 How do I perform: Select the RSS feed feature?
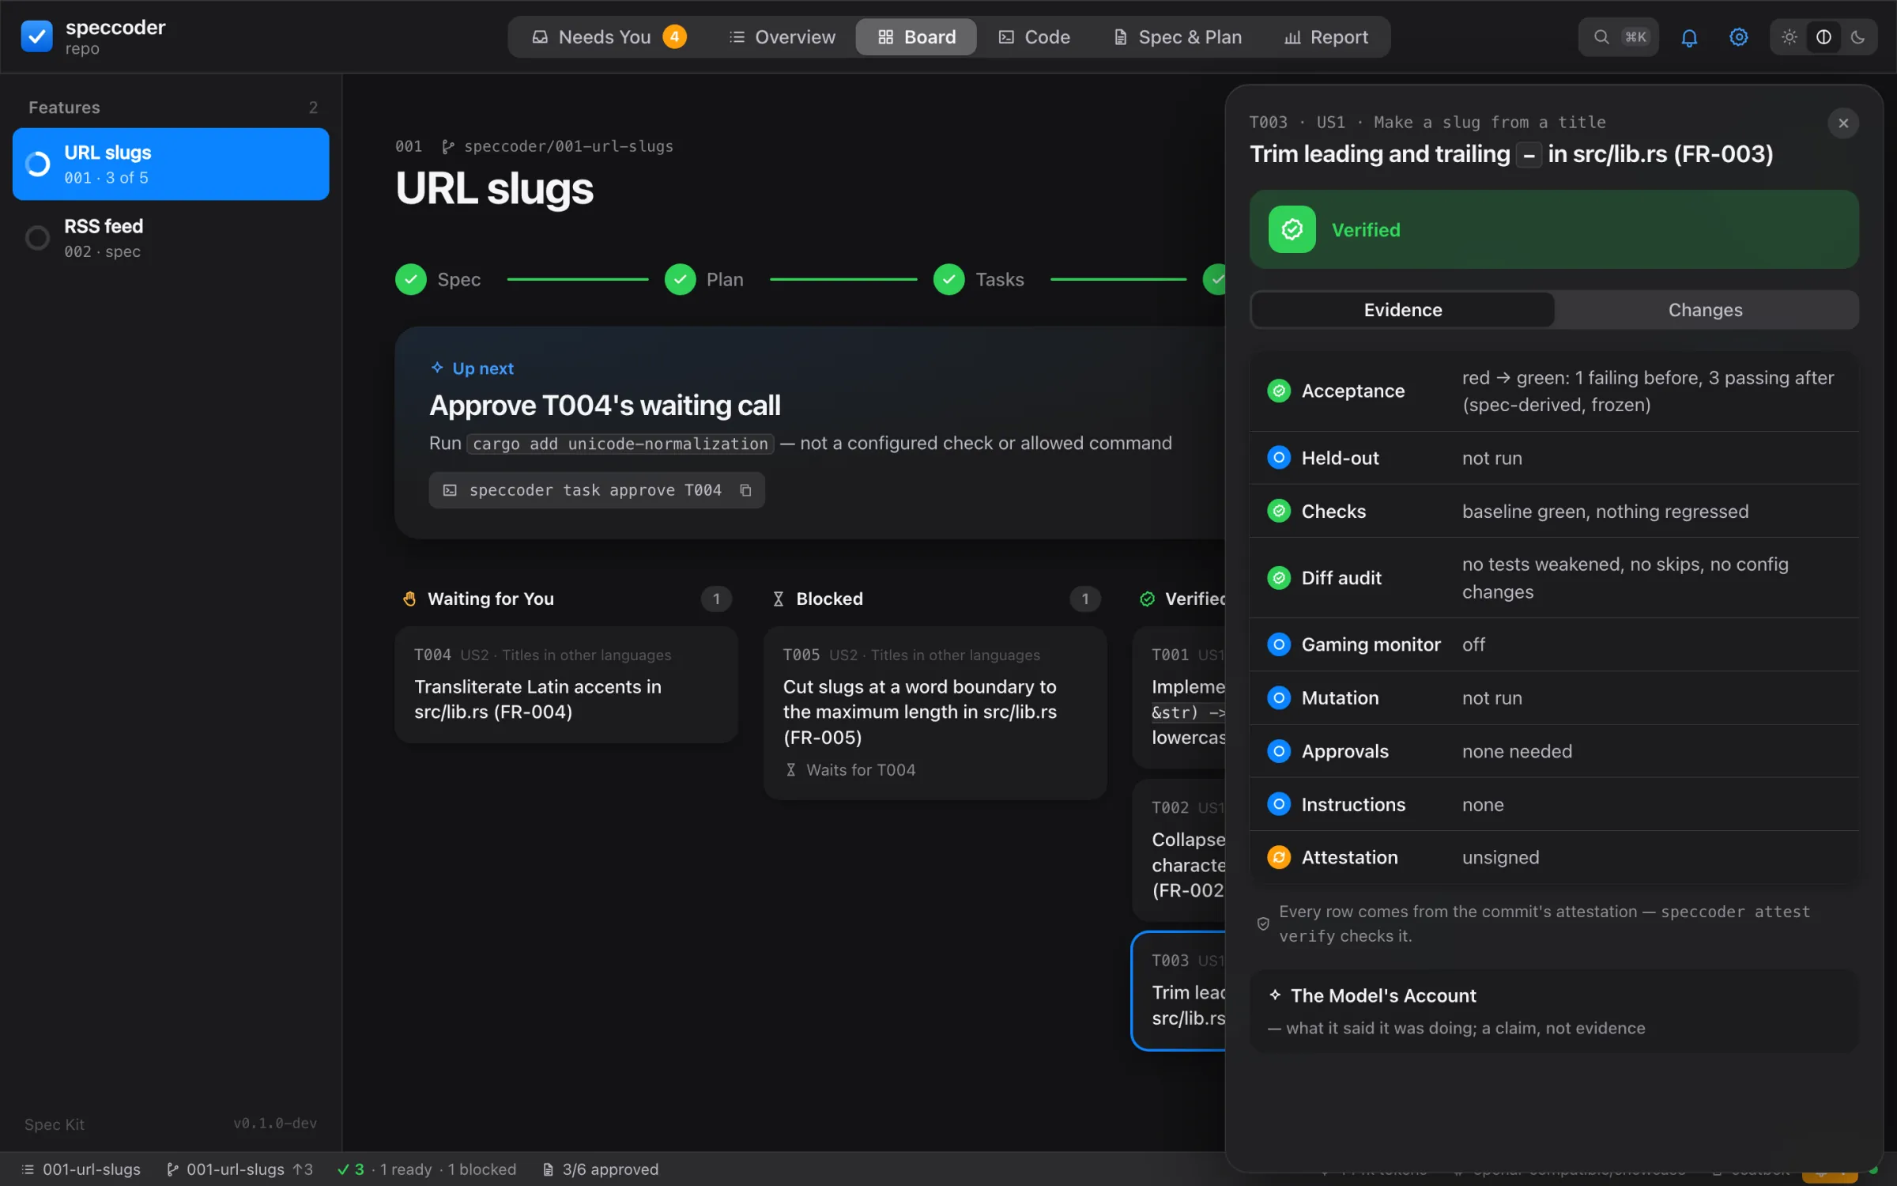pyautogui.click(x=171, y=238)
